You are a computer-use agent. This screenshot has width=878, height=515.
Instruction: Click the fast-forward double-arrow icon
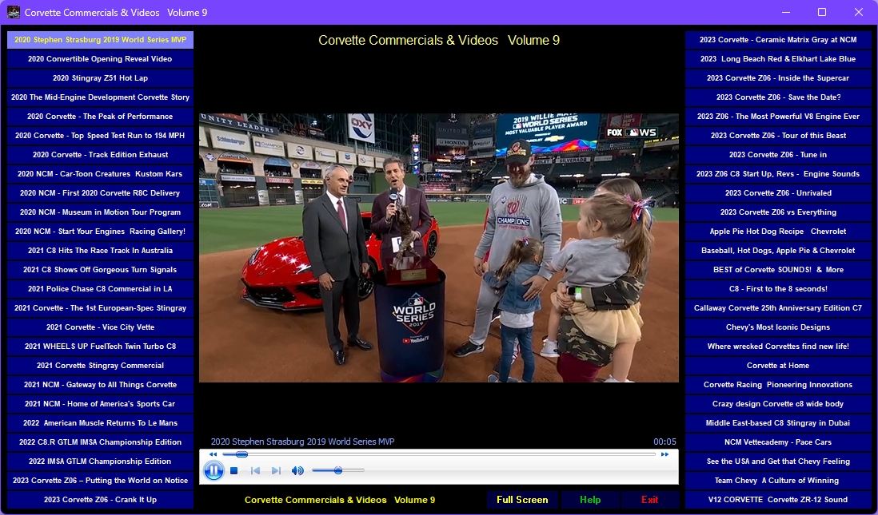664,454
